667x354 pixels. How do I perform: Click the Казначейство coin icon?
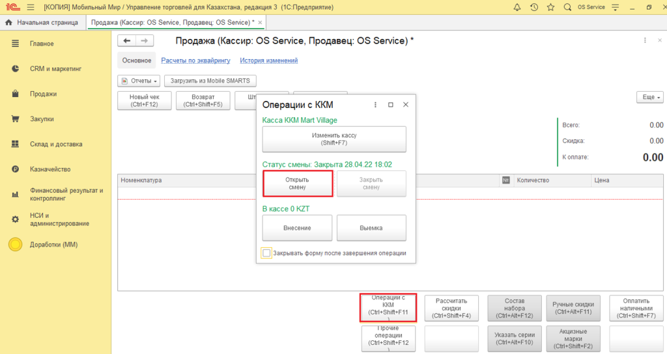(x=16, y=169)
